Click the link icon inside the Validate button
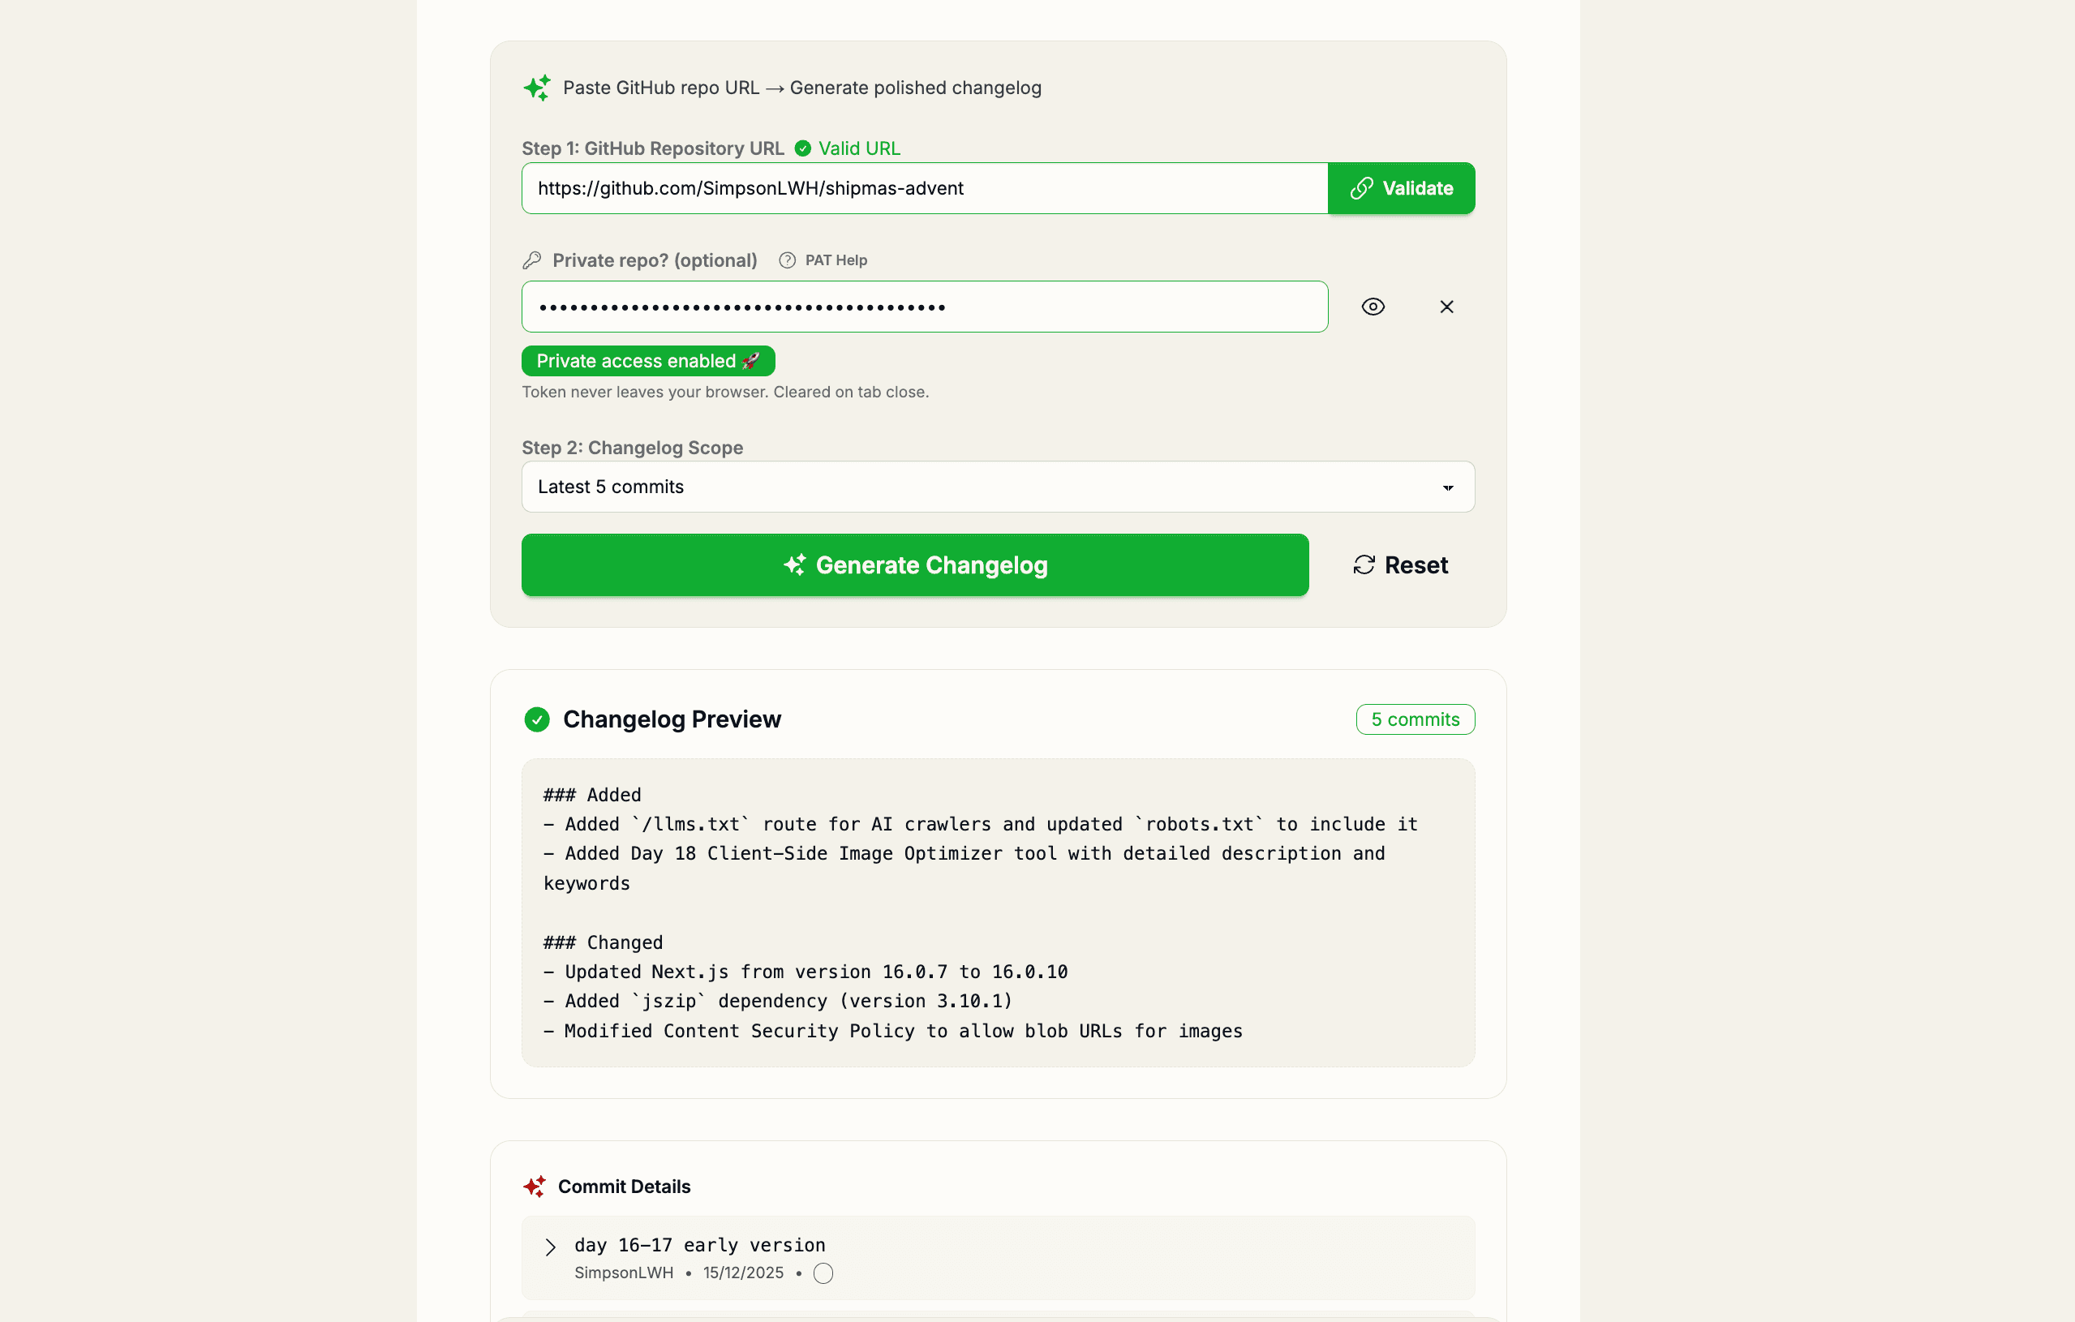Viewport: 2075px width, 1322px height. click(1361, 188)
